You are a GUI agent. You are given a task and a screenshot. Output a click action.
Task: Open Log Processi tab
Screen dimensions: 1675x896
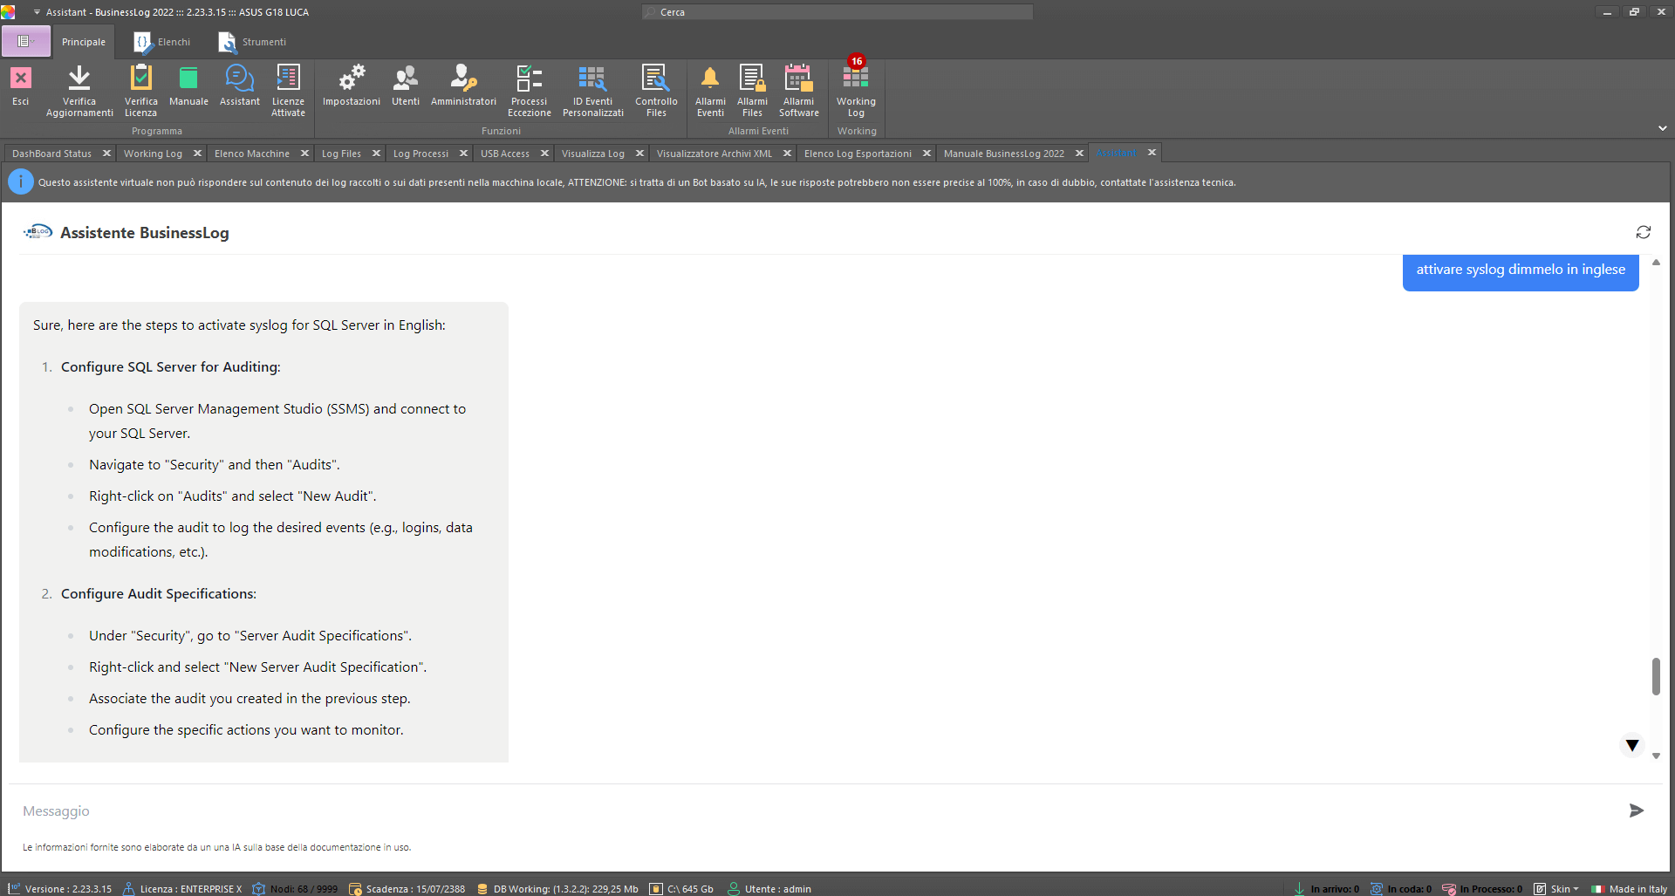(420, 154)
